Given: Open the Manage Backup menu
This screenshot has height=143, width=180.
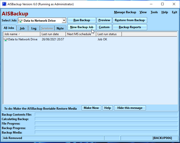Looking at the screenshot, I should (125, 12).
